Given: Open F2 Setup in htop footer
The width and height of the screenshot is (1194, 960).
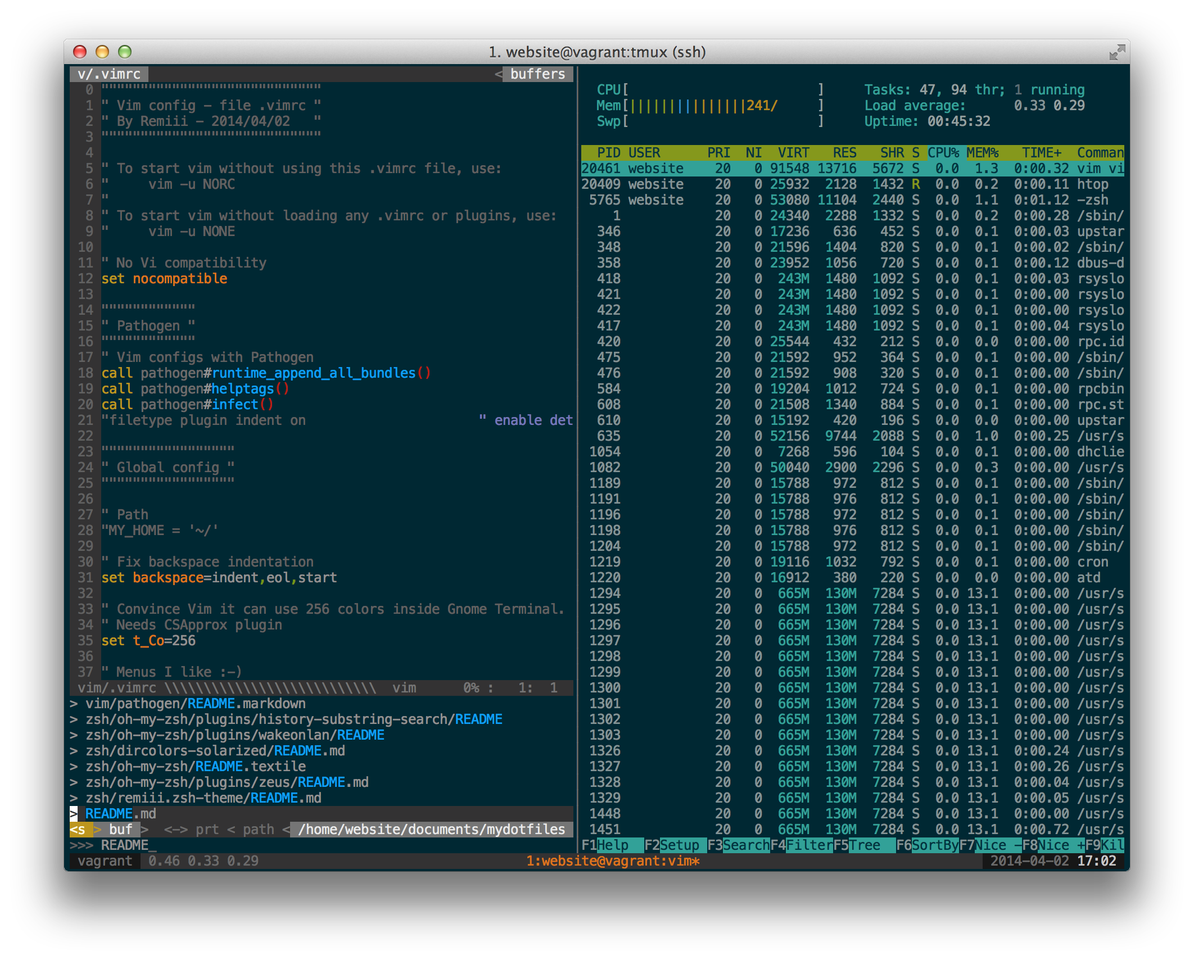Looking at the screenshot, I should pyautogui.click(x=676, y=845).
